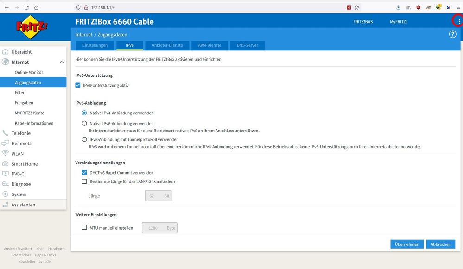Enable MTU manuell einstellen
The width and height of the screenshot is (463, 269).
[x=84, y=227]
